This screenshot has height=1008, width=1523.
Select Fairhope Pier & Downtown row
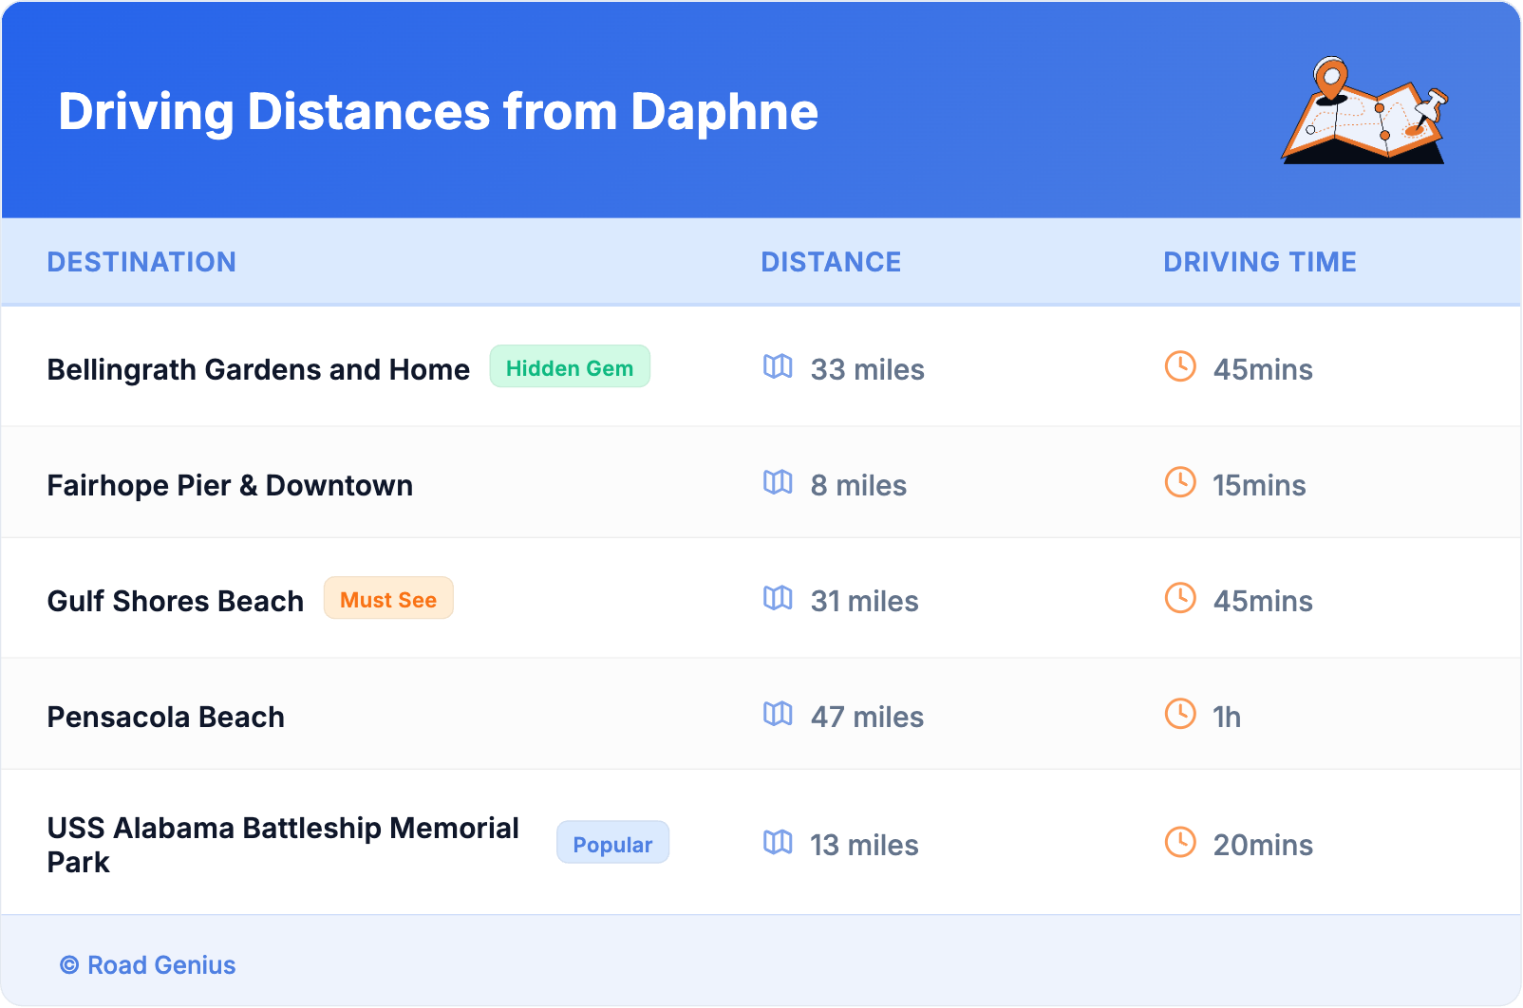(230, 485)
